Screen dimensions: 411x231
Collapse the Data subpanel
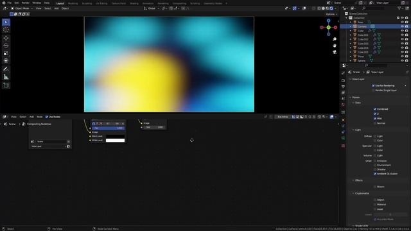pos(353,103)
